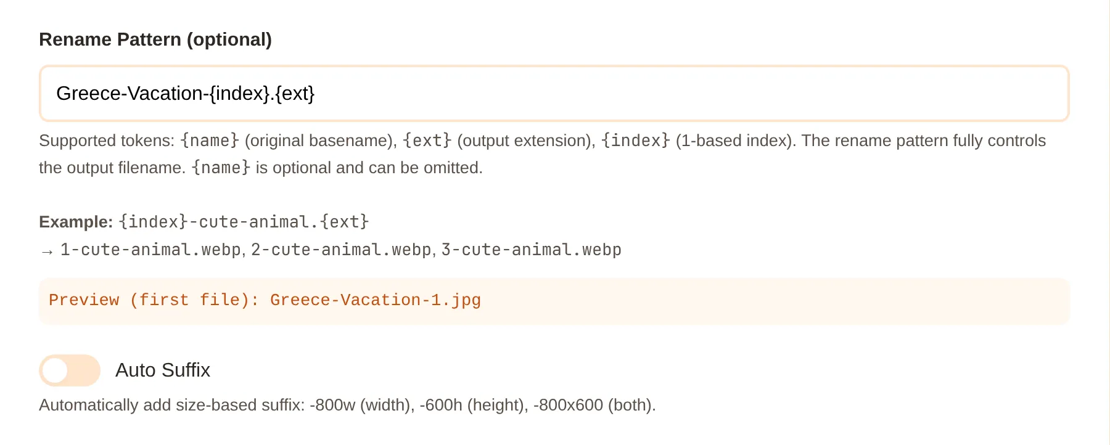Click the {index} token in supported tokens

(635, 141)
